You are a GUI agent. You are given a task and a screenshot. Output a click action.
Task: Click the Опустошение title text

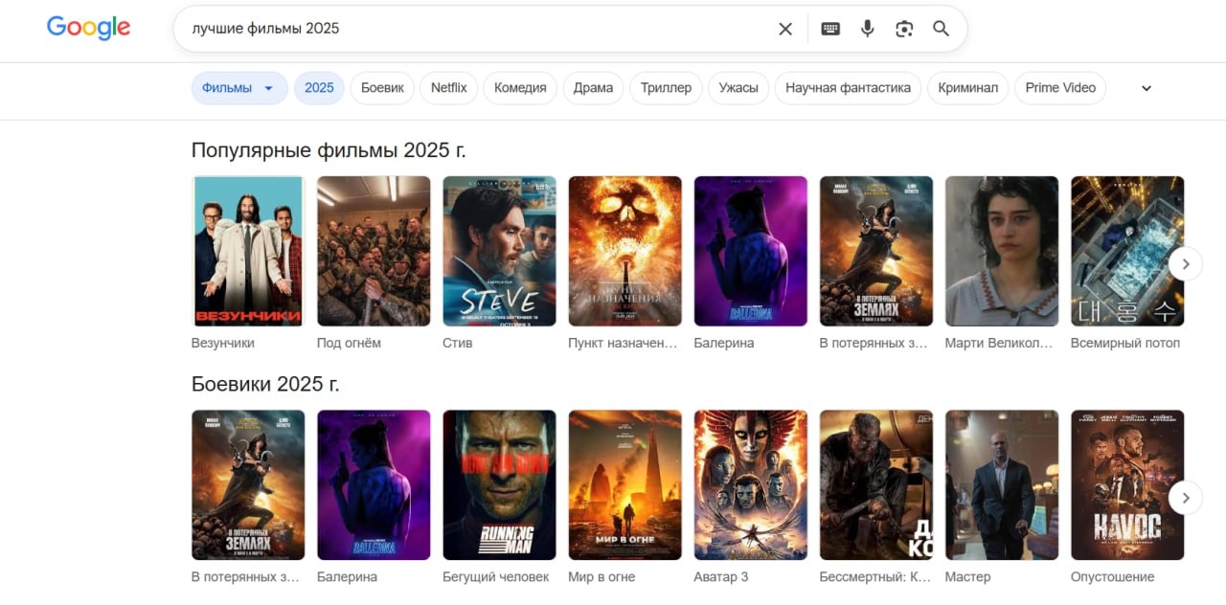click(1112, 577)
